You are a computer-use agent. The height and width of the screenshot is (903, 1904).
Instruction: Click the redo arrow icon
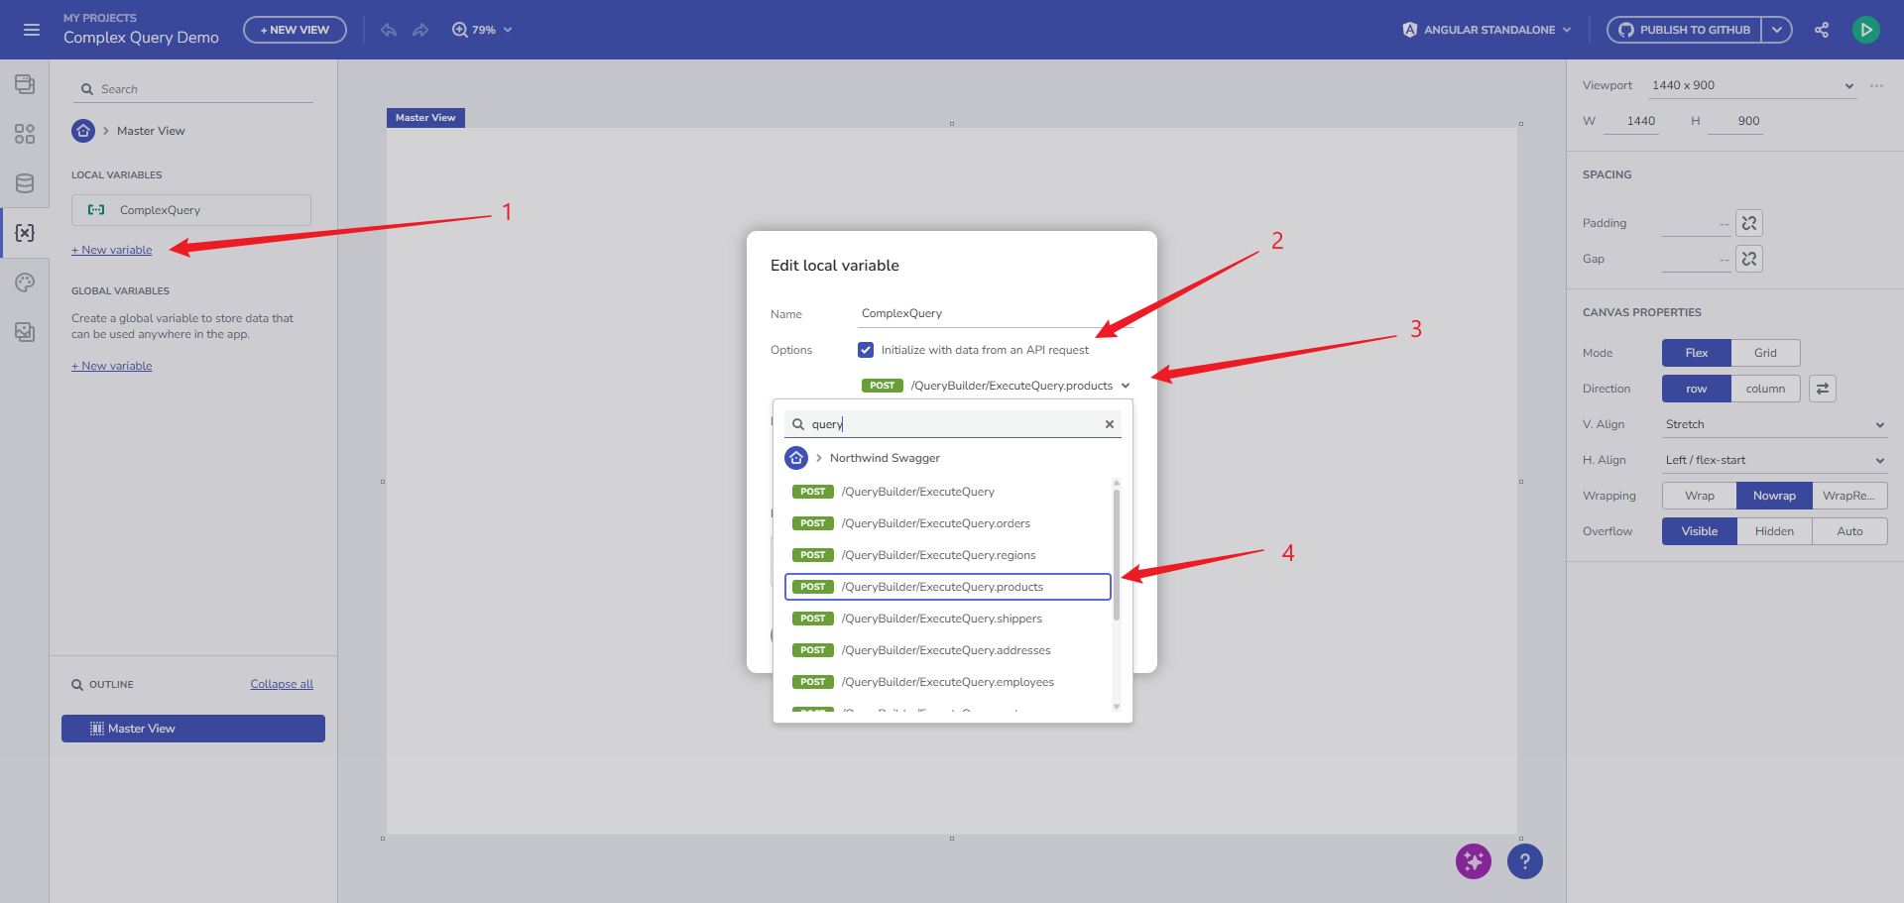point(420,30)
